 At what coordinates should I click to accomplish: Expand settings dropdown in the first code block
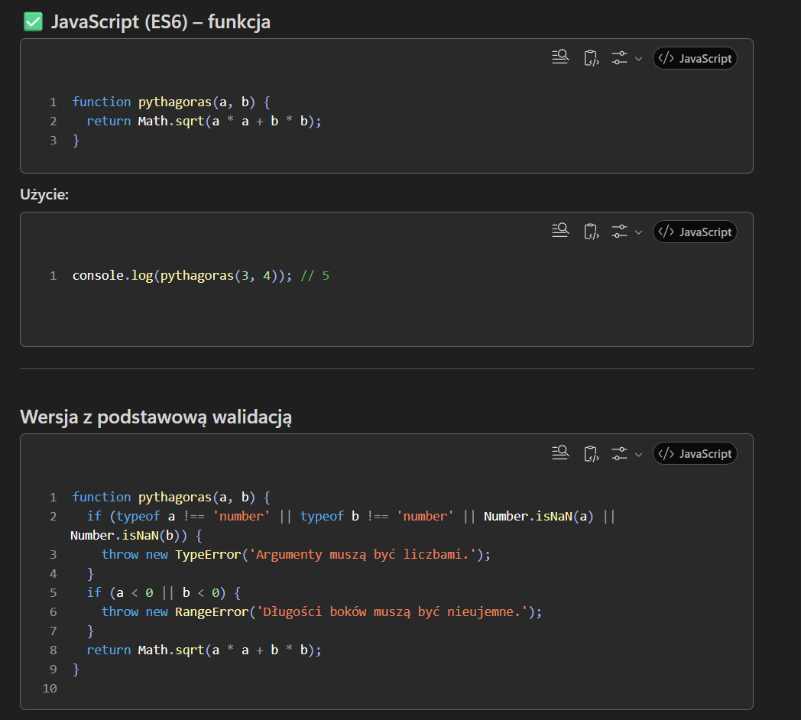click(626, 58)
